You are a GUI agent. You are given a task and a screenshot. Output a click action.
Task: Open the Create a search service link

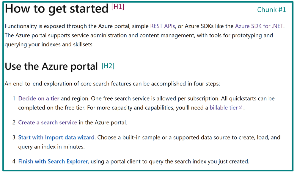point(48,123)
